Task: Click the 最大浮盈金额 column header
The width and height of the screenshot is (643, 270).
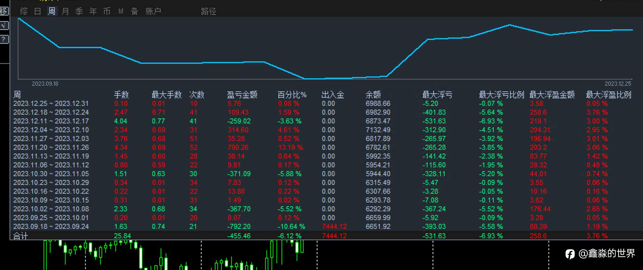Action: pos(552,95)
